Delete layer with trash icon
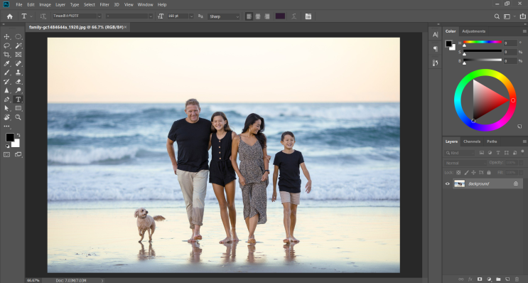Image resolution: width=528 pixels, height=283 pixels. [x=517, y=279]
